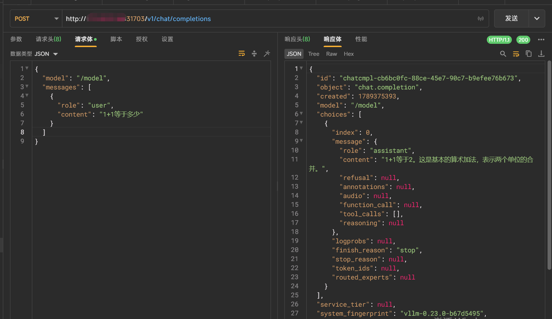Click the compress JSON icon in request body
552x319 pixels.
coord(254,54)
